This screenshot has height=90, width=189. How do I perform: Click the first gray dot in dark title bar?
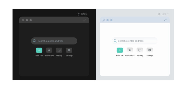(27, 20)
